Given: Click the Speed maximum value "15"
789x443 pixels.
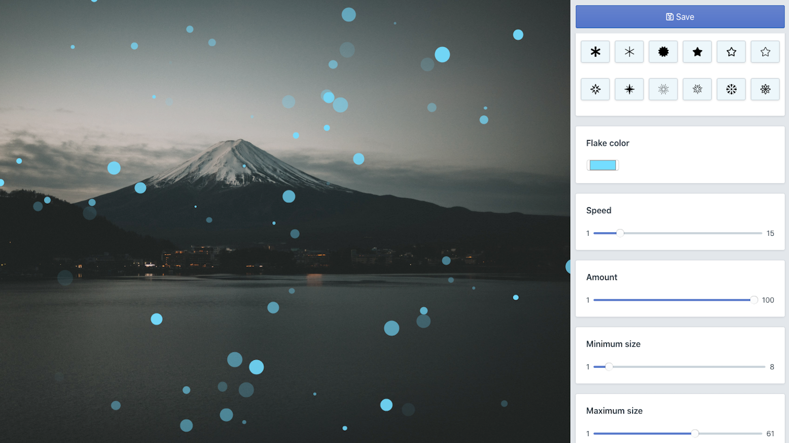Looking at the screenshot, I should (x=770, y=233).
